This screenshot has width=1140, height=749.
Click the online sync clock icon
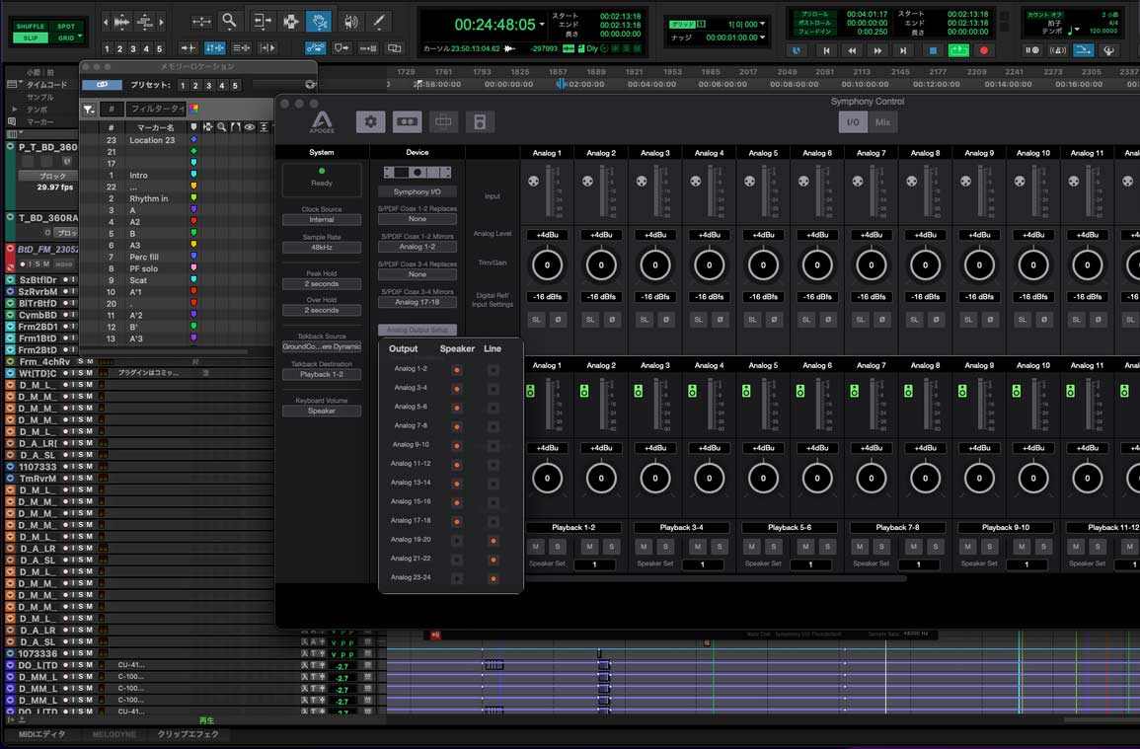pyautogui.click(x=797, y=50)
